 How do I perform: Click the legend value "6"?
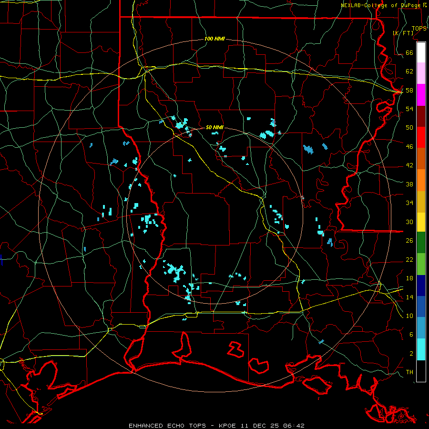coord(411,335)
